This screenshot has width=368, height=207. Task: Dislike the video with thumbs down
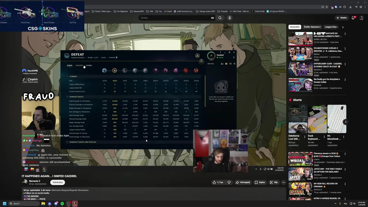click(229, 182)
